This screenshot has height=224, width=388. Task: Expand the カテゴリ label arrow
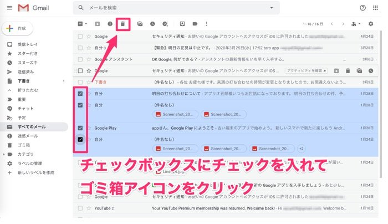[x=4, y=154]
